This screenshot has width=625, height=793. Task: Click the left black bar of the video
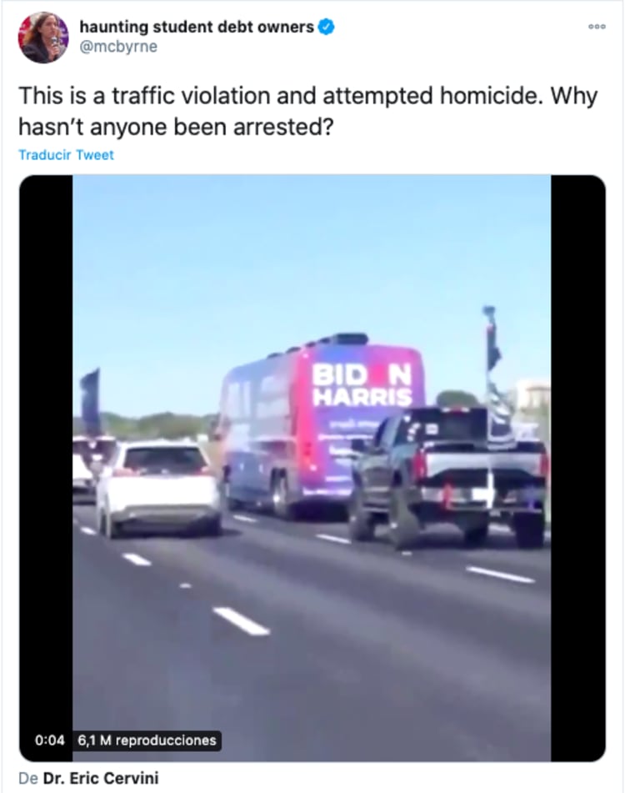click(46, 468)
